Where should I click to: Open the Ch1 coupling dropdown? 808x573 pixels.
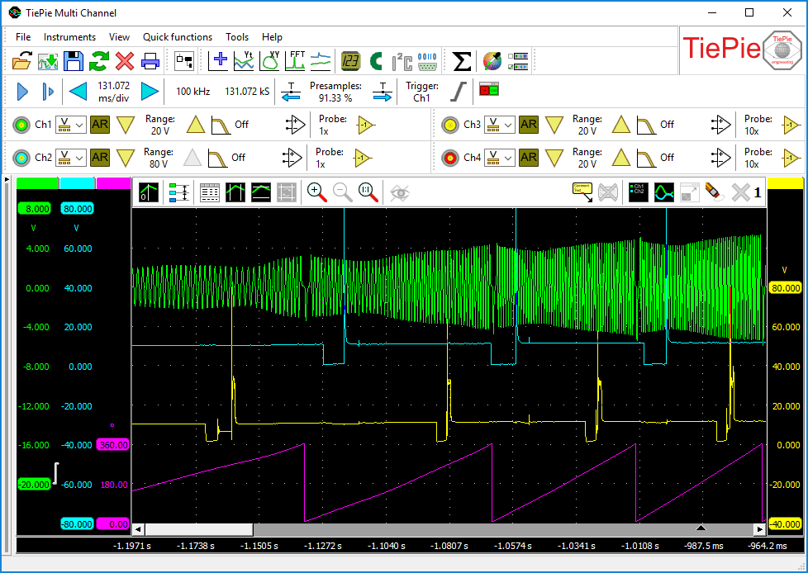pyautogui.click(x=70, y=125)
